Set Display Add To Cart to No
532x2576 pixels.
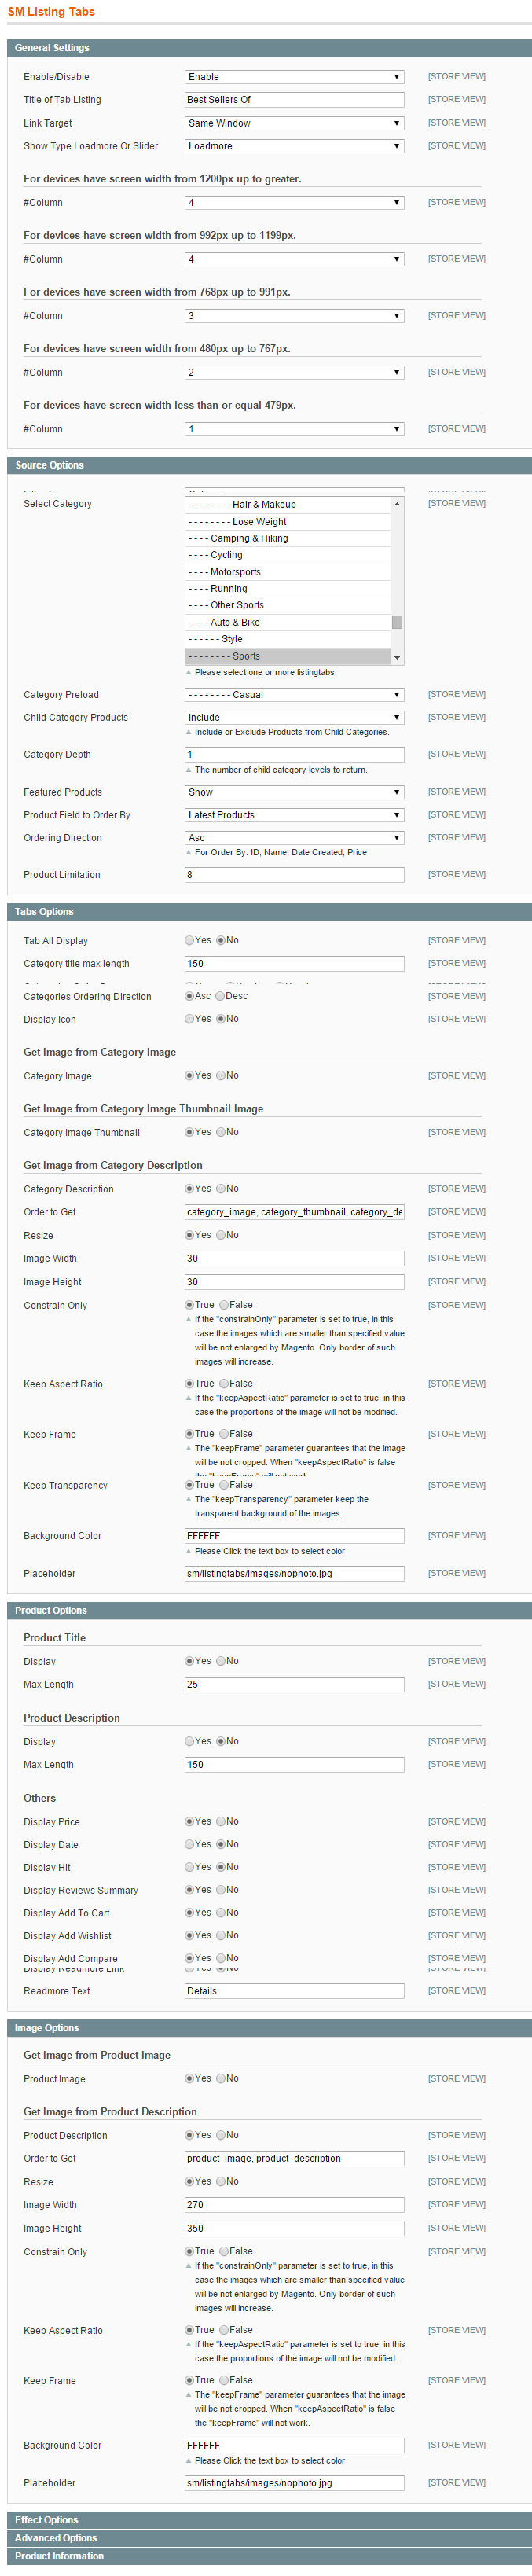coord(221,1913)
